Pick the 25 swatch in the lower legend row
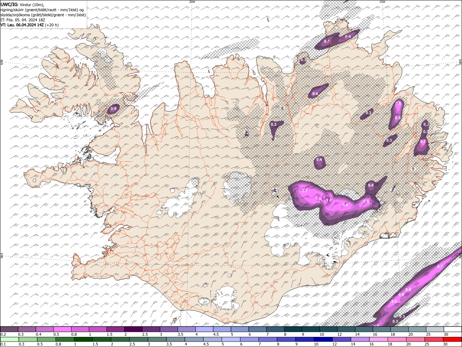Viewport: 462px width, 347px height. click(x=434, y=339)
